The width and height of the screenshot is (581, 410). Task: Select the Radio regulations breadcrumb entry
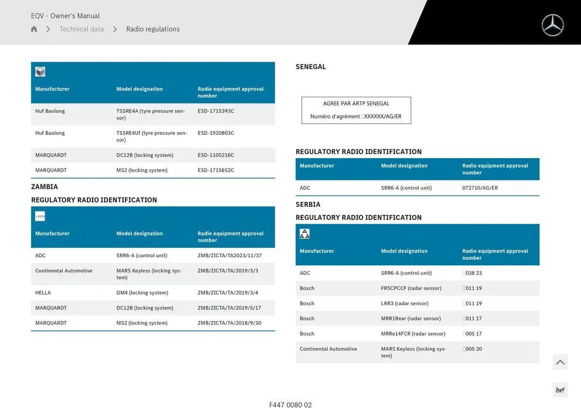[153, 28]
